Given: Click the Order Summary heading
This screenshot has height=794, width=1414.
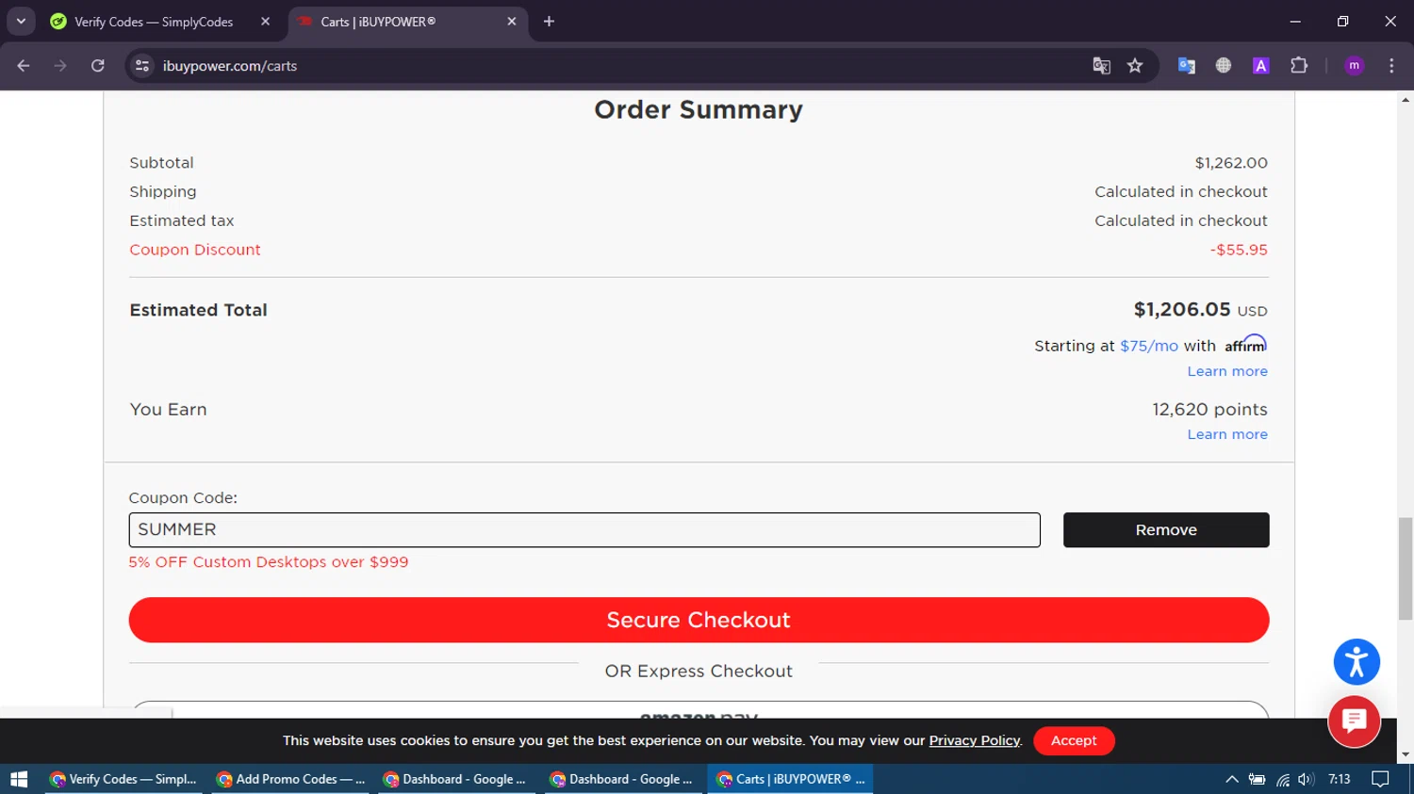Looking at the screenshot, I should point(699,110).
